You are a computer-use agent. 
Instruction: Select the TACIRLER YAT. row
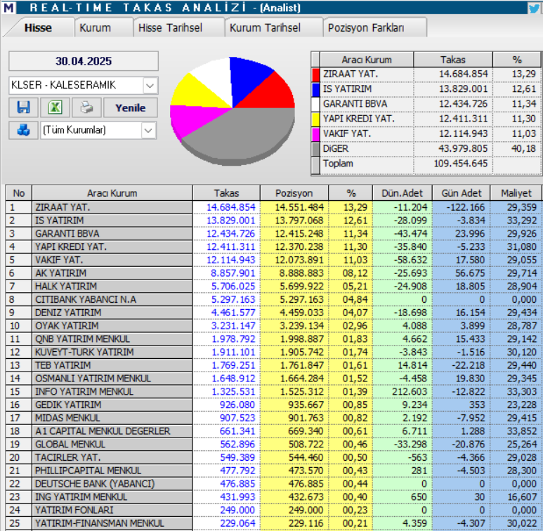coord(273,457)
